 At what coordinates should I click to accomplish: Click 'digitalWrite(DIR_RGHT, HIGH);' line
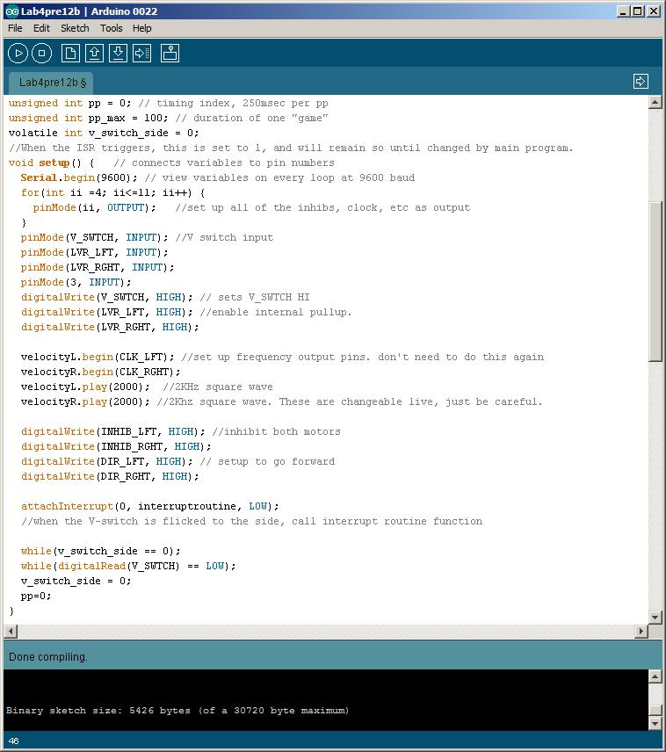click(x=110, y=476)
